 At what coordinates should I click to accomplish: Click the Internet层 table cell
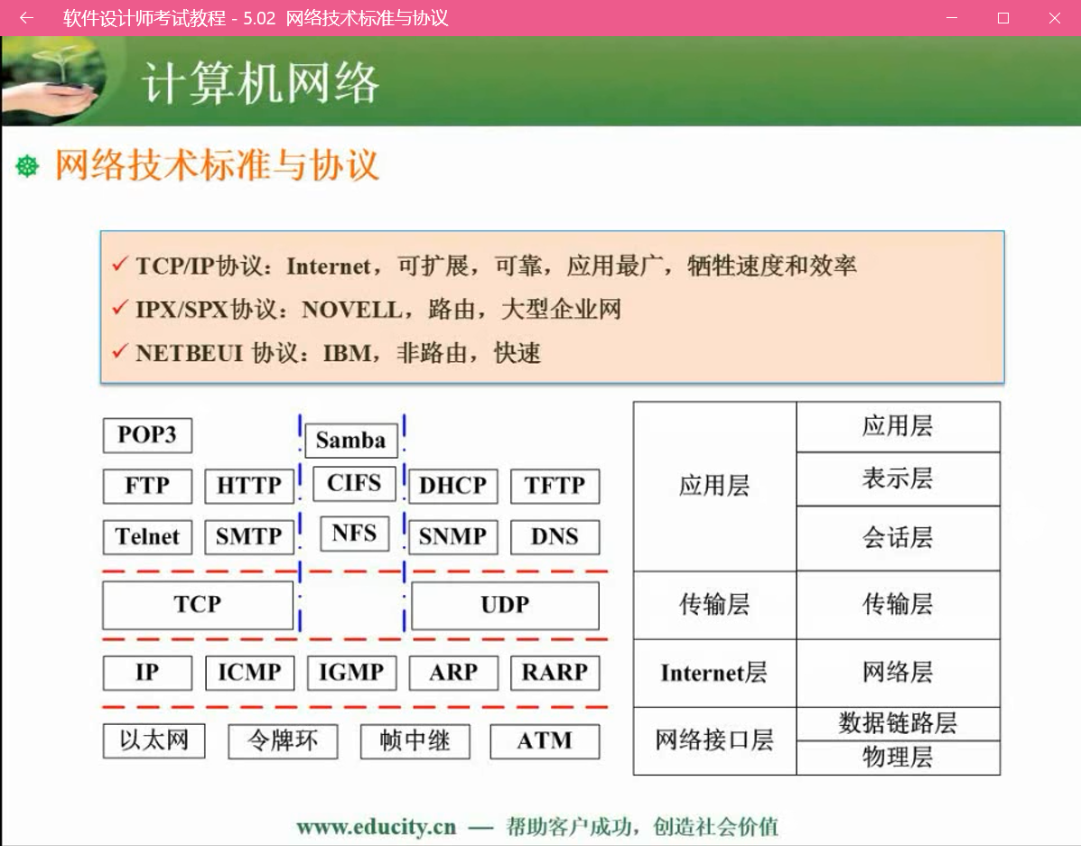(x=714, y=674)
